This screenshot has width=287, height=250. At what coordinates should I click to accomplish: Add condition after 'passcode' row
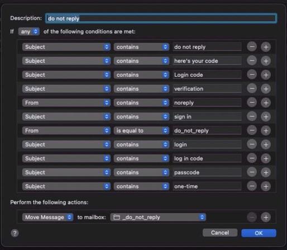(266, 172)
